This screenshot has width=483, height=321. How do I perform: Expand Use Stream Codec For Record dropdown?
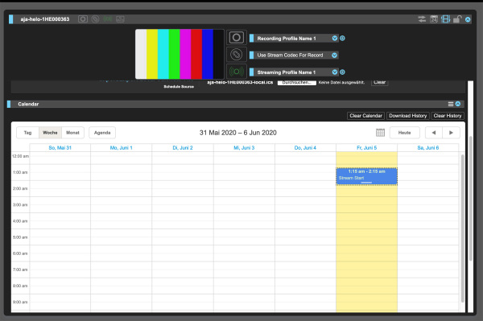(x=335, y=55)
